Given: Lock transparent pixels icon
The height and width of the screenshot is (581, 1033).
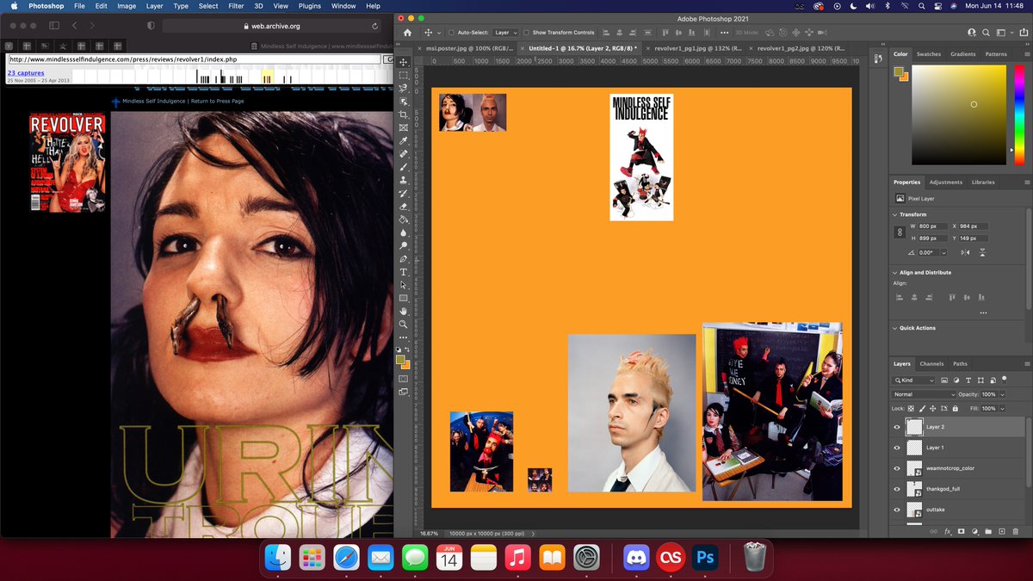Looking at the screenshot, I should (x=912, y=408).
